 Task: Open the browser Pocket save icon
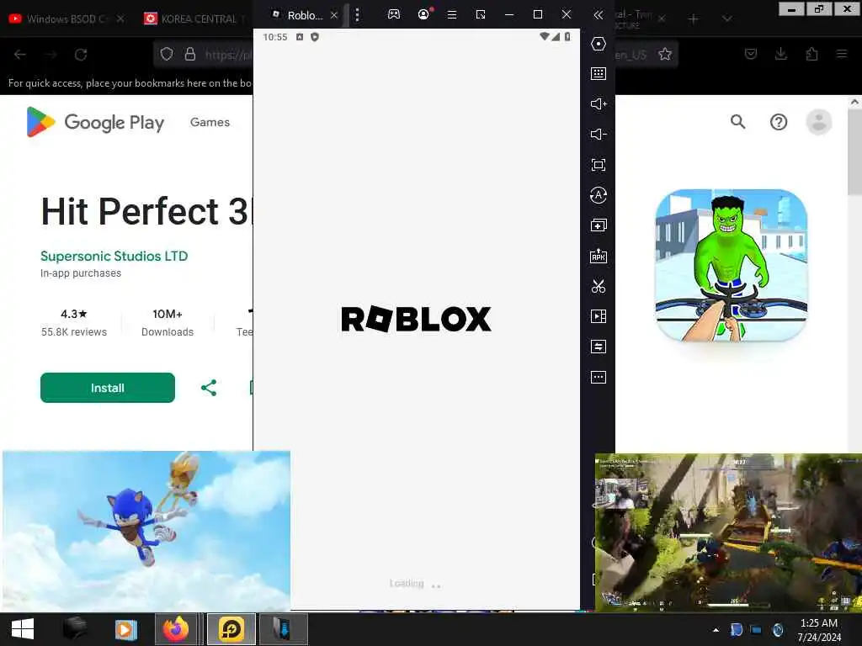pos(750,54)
